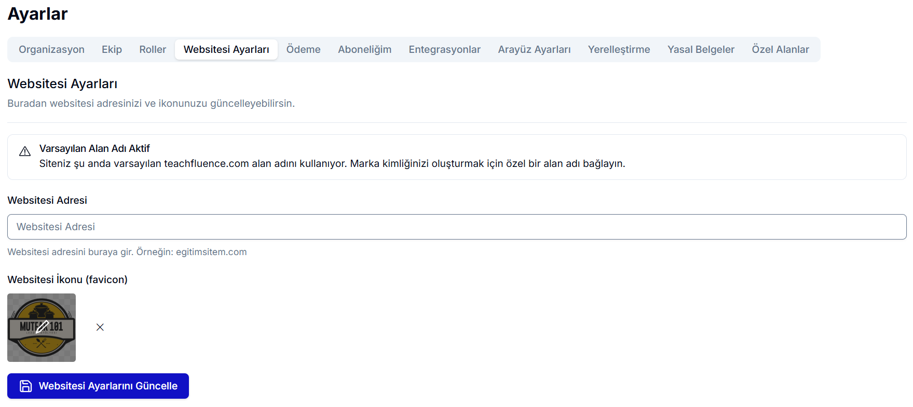This screenshot has width=913, height=407.
Task: Go to the Özel Alanlar tab
Action: 780,49
